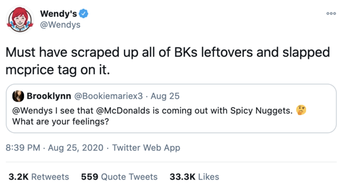This screenshot has height=190, width=344.
Task: Click the @Bookiemariex3 handle
Action: (109, 96)
